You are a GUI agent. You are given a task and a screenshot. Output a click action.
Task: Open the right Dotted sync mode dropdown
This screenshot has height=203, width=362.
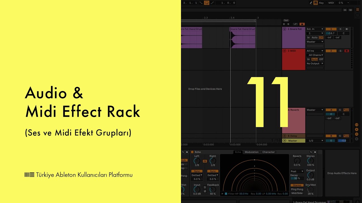213,175
